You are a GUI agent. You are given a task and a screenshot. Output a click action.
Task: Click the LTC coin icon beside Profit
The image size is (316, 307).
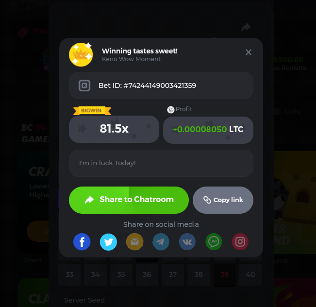(171, 109)
